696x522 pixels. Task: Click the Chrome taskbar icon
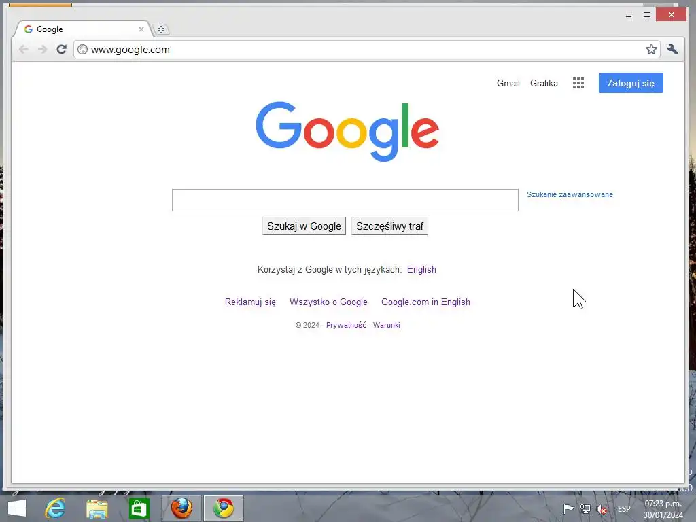tap(223, 508)
